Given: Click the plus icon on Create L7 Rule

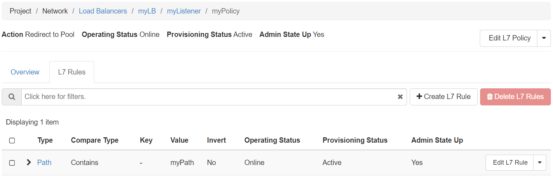Looking at the screenshot, I should tap(419, 97).
